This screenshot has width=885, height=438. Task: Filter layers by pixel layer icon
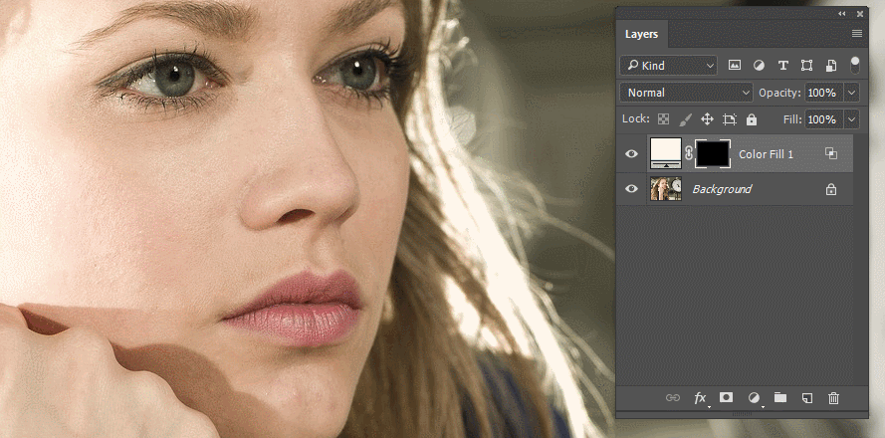pos(735,66)
